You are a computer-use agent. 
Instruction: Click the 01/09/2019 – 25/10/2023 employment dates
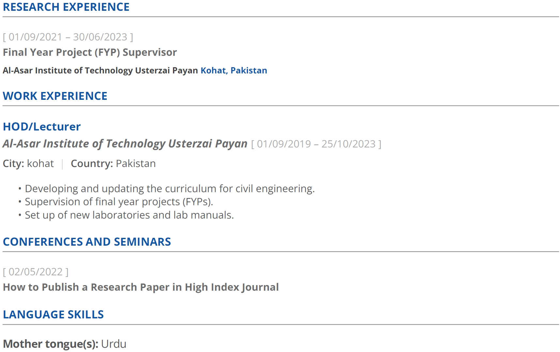316,144
